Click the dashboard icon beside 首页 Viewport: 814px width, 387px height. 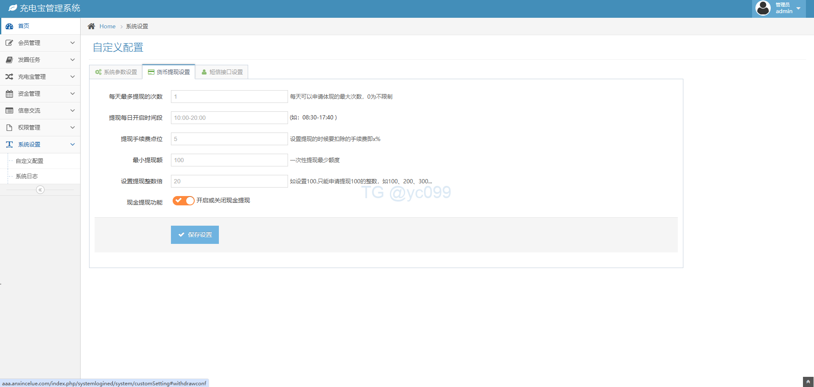tap(9, 26)
